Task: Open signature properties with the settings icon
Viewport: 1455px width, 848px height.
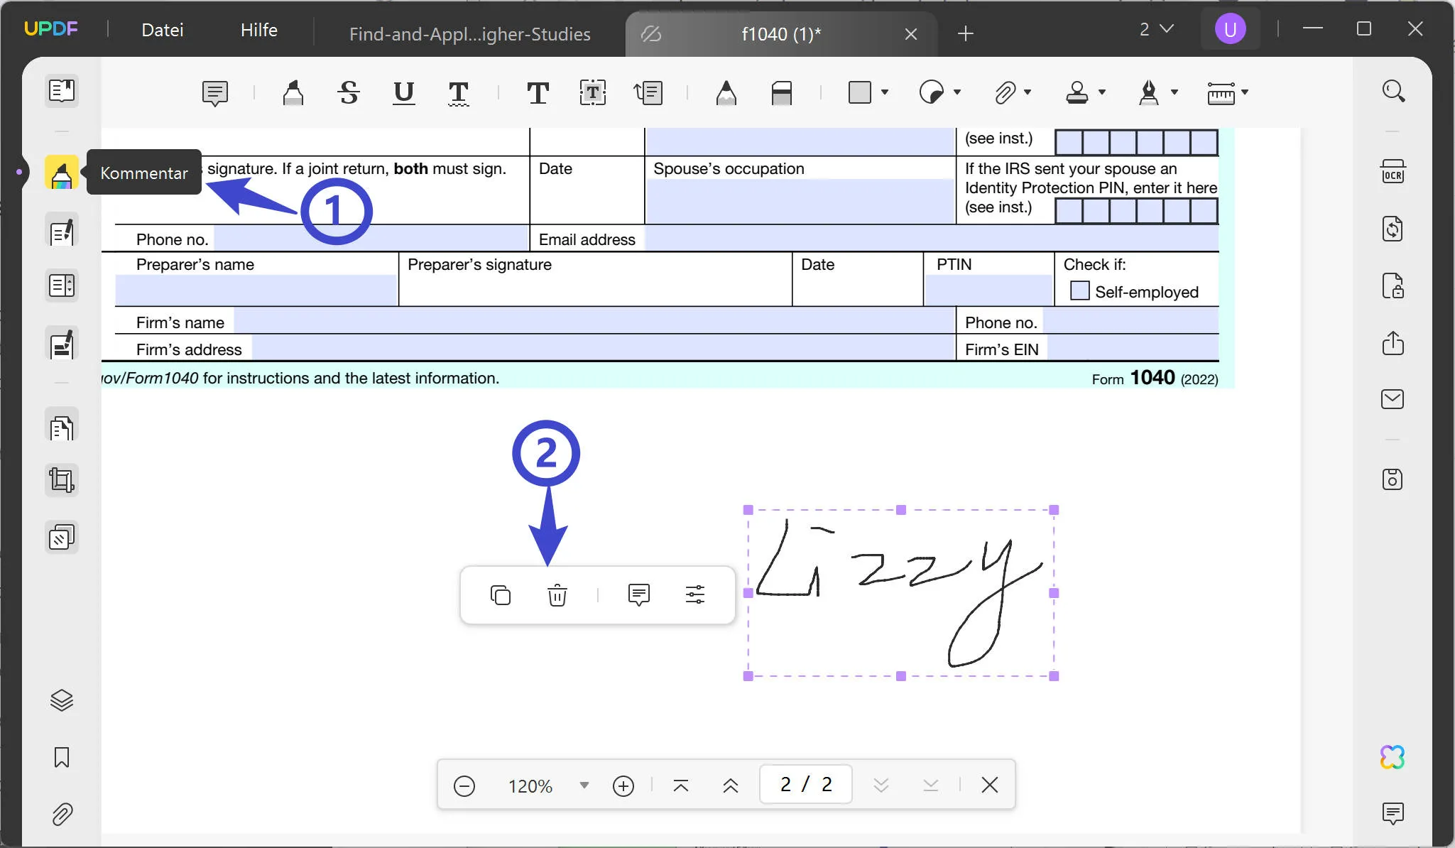Action: point(694,595)
